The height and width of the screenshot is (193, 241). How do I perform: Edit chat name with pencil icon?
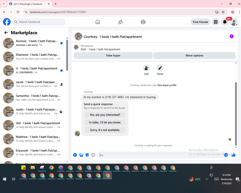click(160, 68)
